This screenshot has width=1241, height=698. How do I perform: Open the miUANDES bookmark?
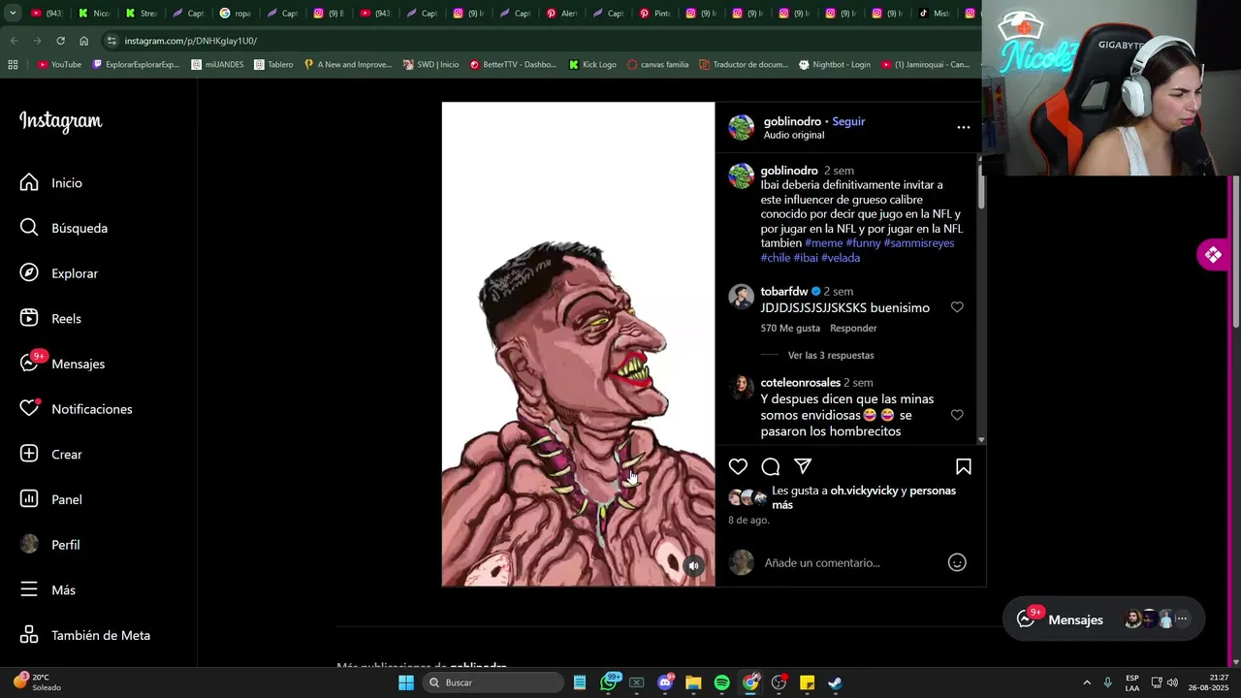pyautogui.click(x=217, y=65)
